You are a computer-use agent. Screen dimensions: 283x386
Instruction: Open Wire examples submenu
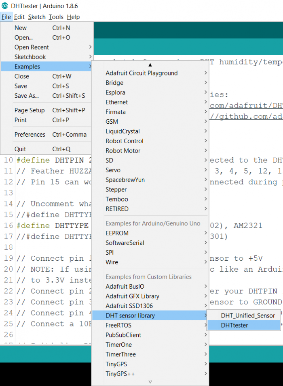[x=150, y=262]
